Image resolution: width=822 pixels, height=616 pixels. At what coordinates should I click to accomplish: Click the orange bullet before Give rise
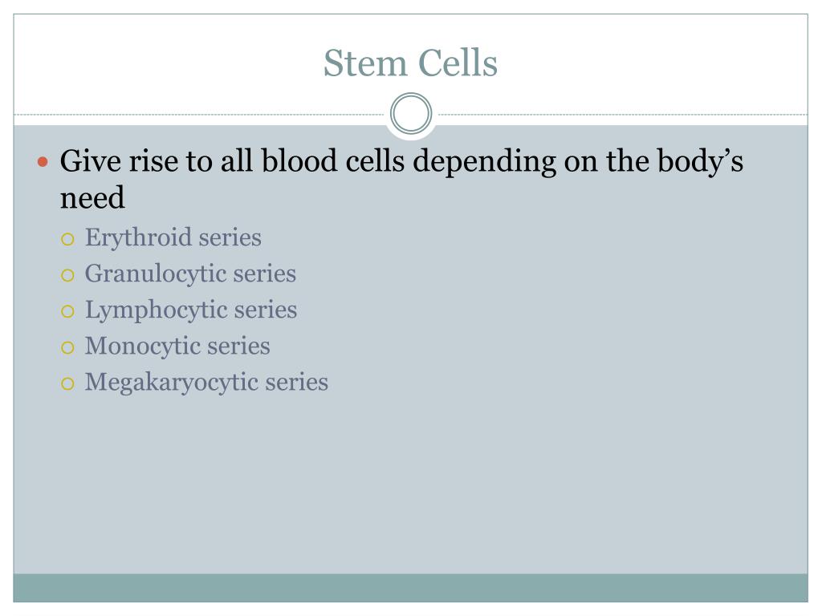click(43, 162)
